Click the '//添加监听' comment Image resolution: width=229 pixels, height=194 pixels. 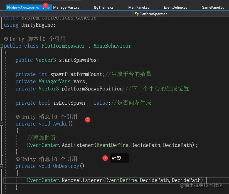(41, 138)
